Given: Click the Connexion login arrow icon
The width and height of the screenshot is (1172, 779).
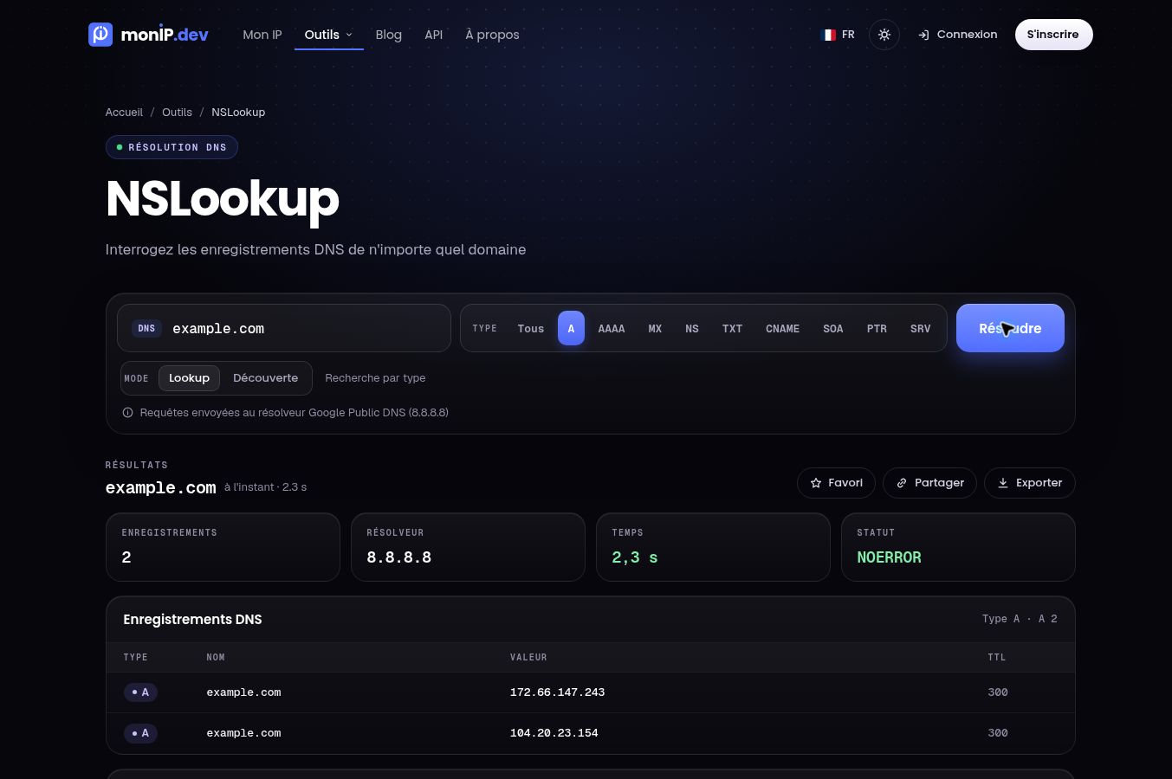Looking at the screenshot, I should (923, 35).
